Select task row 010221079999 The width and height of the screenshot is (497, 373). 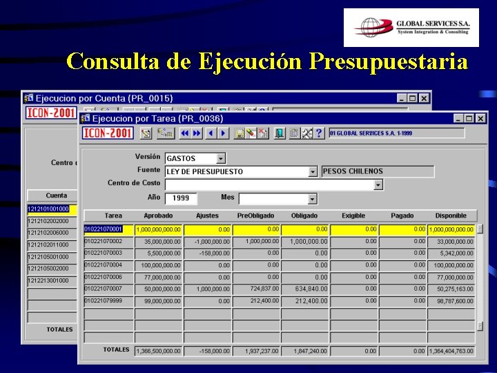(x=109, y=301)
